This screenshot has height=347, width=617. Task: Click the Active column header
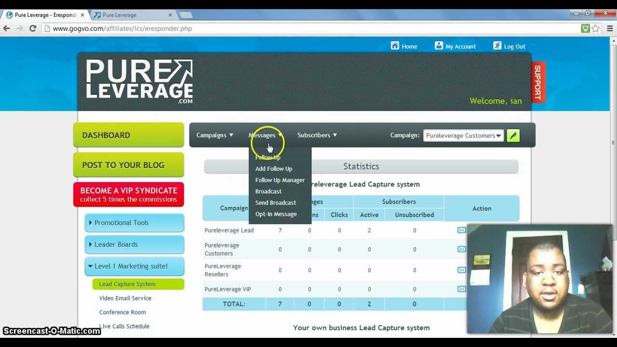point(369,215)
